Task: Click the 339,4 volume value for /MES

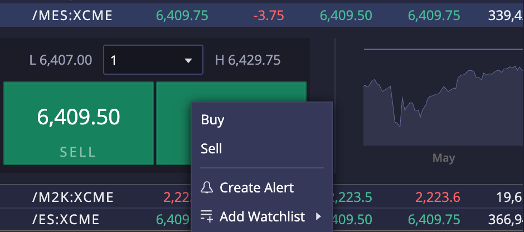Action: pos(506,16)
